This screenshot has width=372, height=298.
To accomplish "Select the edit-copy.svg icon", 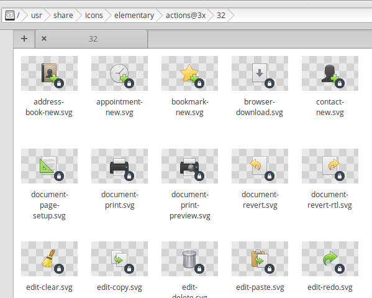I will [119, 259].
